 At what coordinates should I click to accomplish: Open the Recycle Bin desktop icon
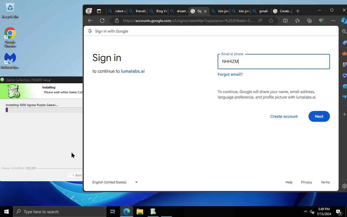click(10, 11)
